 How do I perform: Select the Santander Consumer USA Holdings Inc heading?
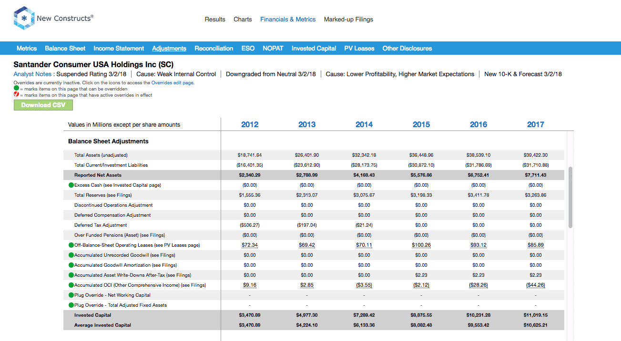[93, 64]
